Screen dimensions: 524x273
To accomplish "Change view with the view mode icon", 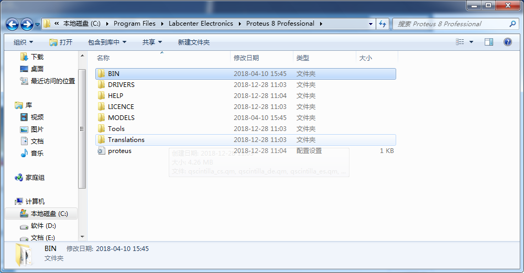I will tap(460, 42).
